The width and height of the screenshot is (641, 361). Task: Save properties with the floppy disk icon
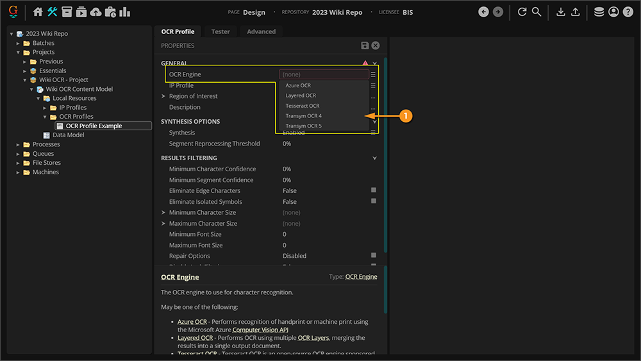pyautogui.click(x=365, y=46)
